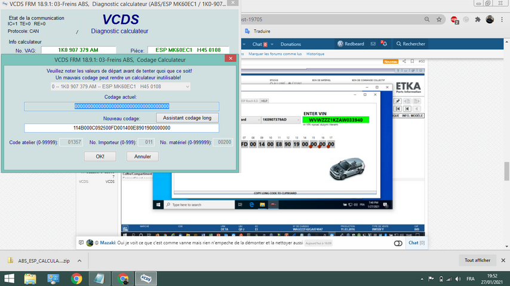Image resolution: width=510 pixels, height=286 pixels.
Task: Toggle the chat bar switch
Action: click(x=398, y=243)
